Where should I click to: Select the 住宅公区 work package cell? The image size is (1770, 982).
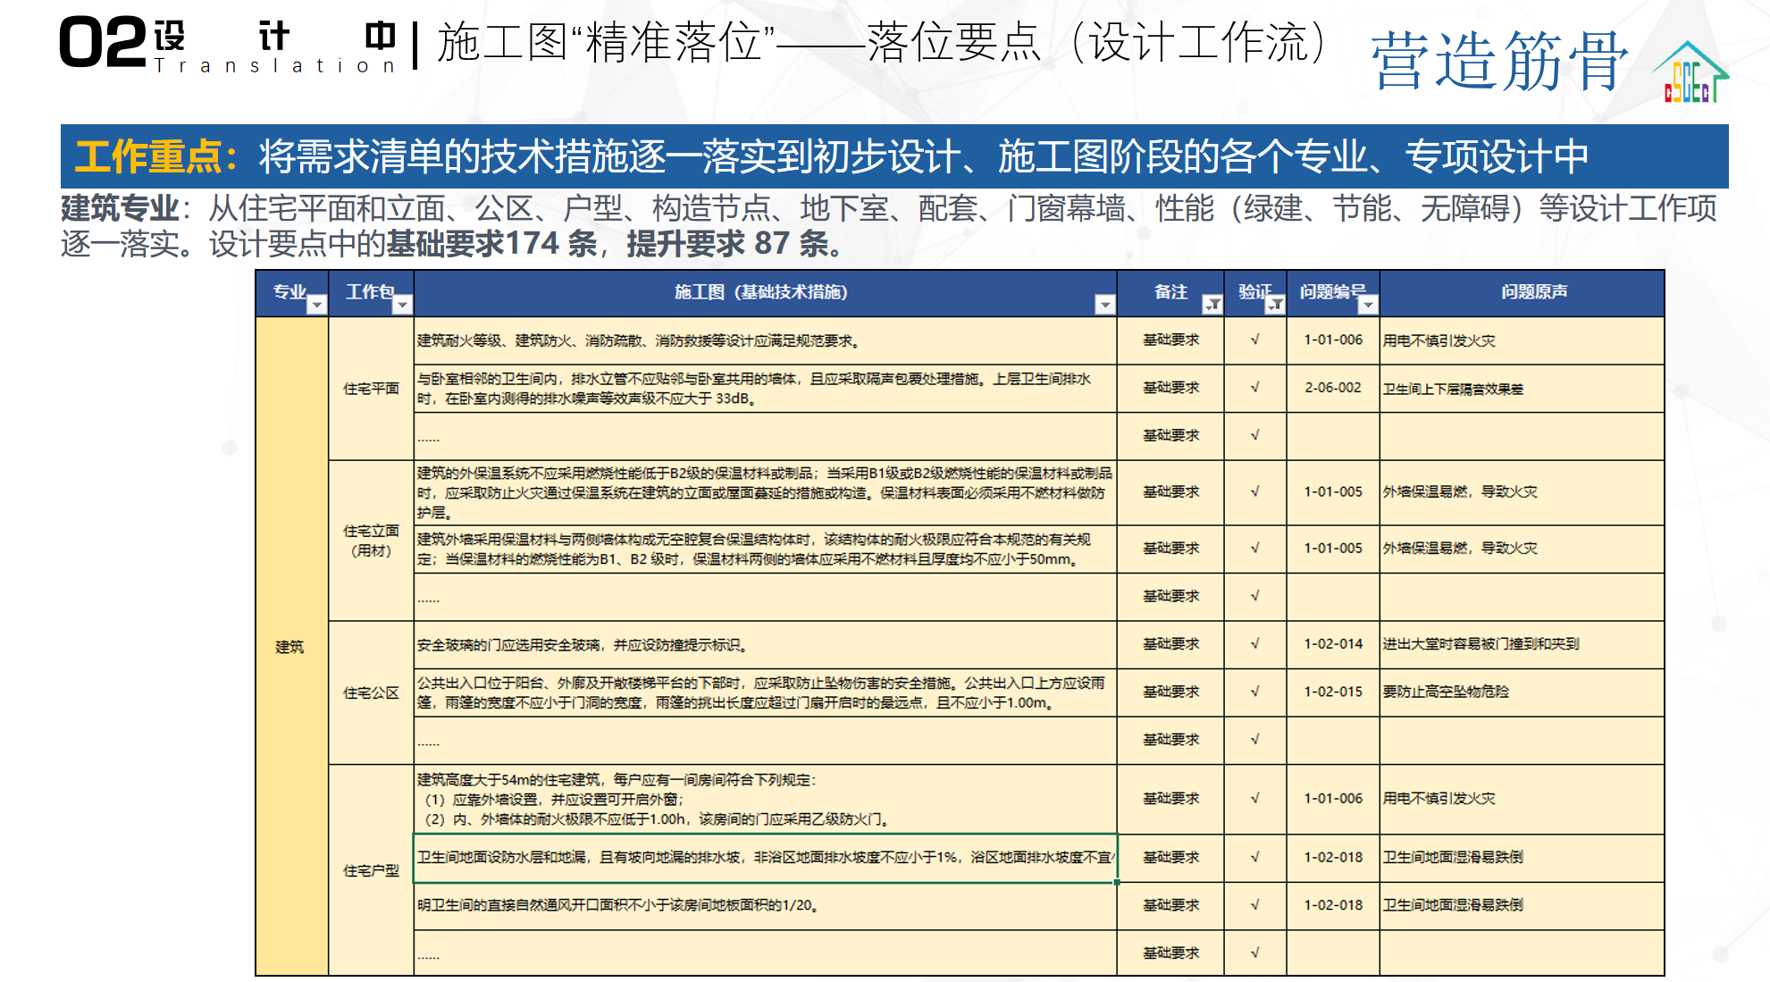click(371, 692)
